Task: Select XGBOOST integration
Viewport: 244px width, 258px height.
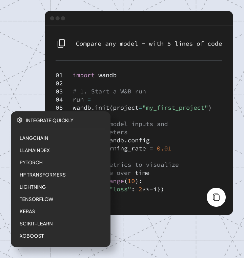Action: [32, 236]
